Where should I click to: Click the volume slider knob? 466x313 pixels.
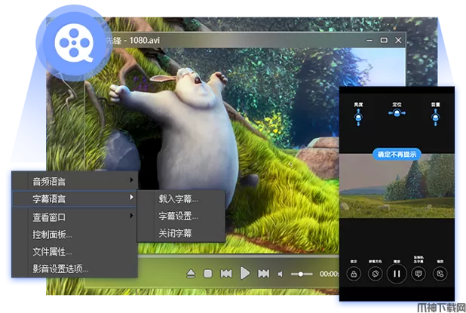coord(300,273)
